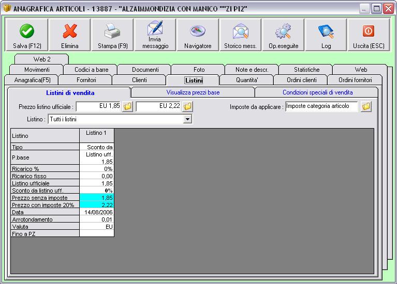The width and height of the screenshot is (397, 284).
Task: Open the Foto tab
Action: pyautogui.click(x=199, y=70)
